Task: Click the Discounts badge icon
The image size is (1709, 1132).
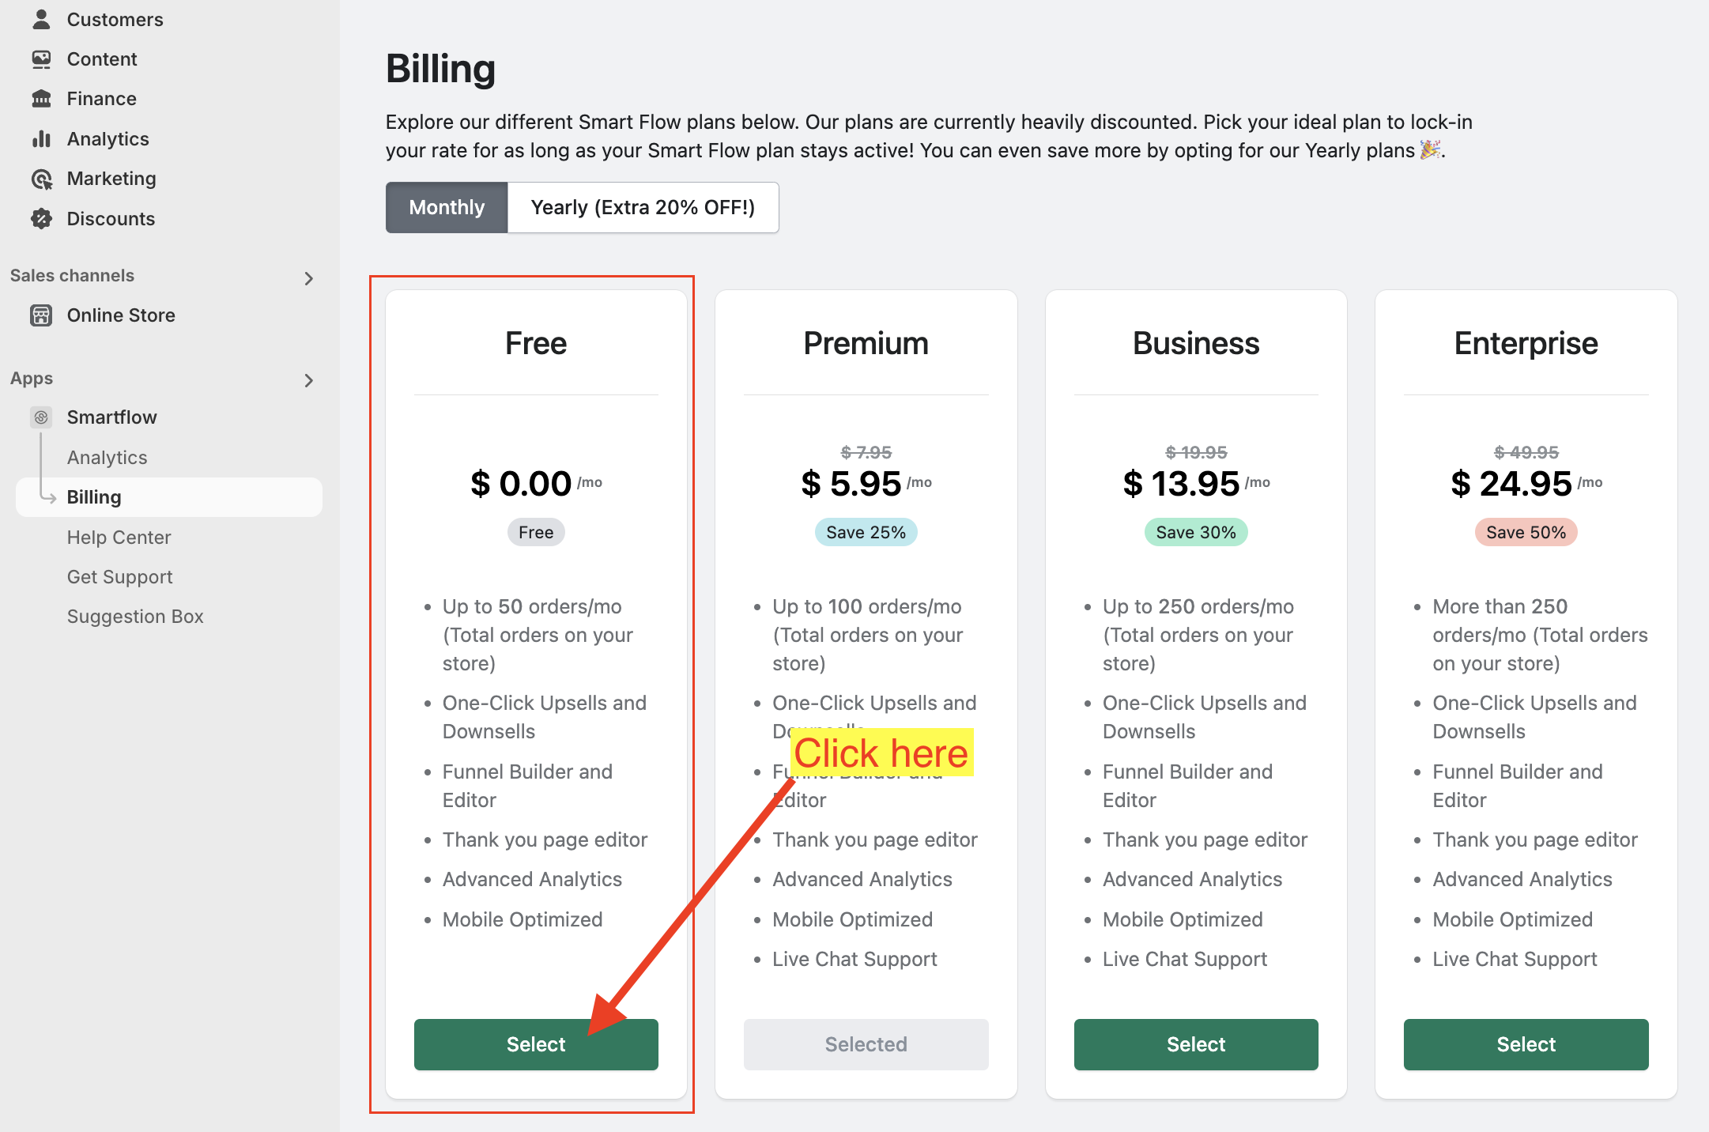Action: (x=41, y=219)
